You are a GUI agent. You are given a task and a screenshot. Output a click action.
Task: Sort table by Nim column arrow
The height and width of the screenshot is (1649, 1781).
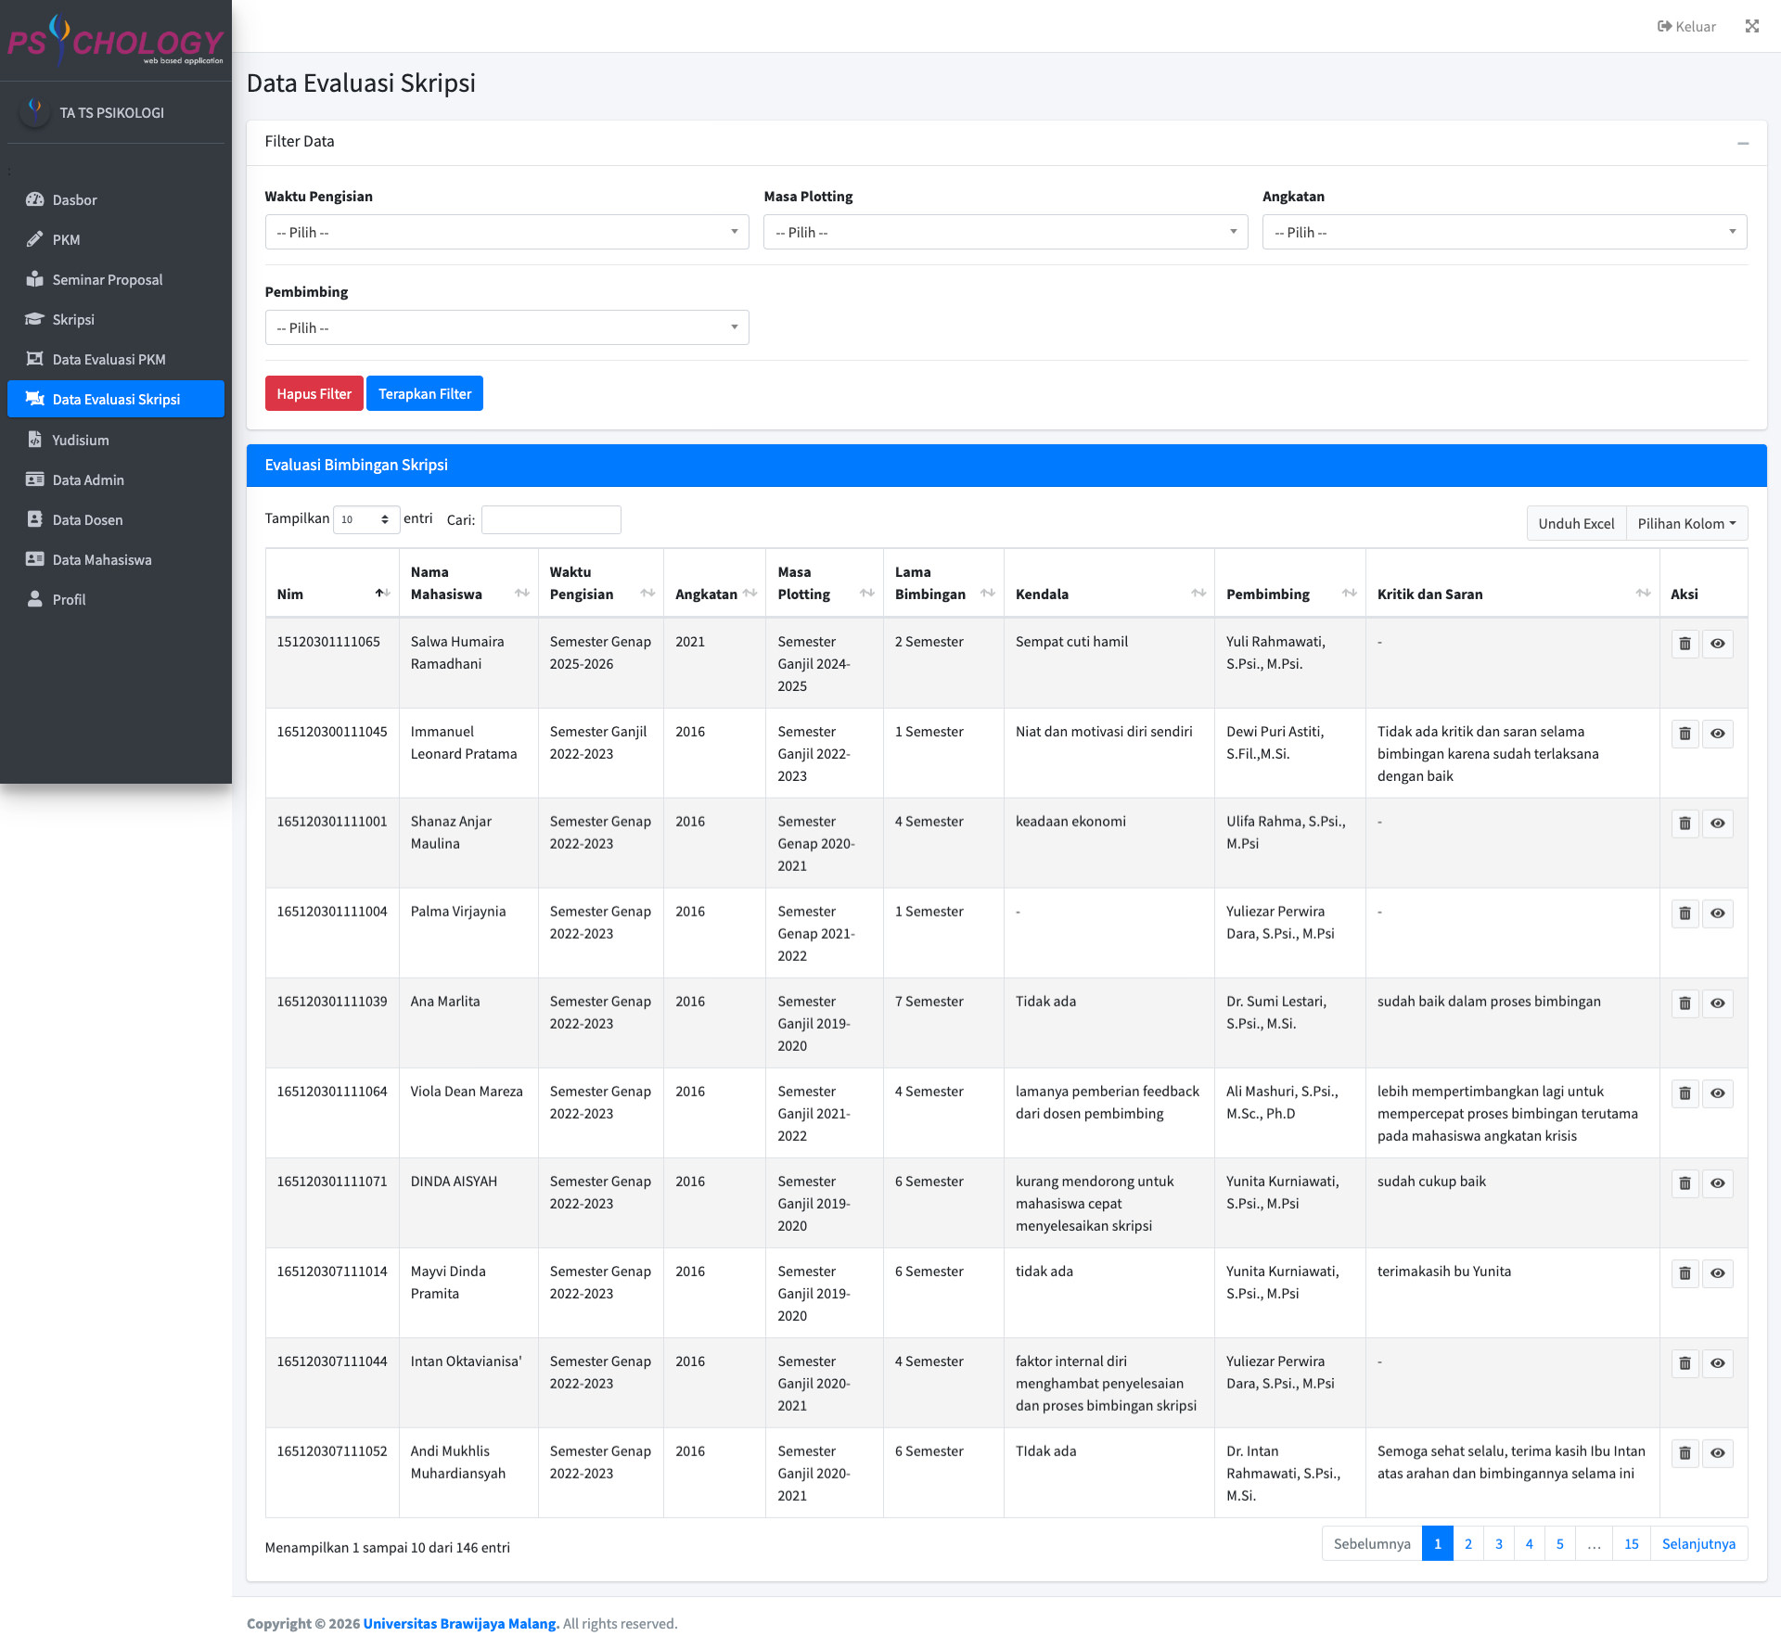[381, 594]
